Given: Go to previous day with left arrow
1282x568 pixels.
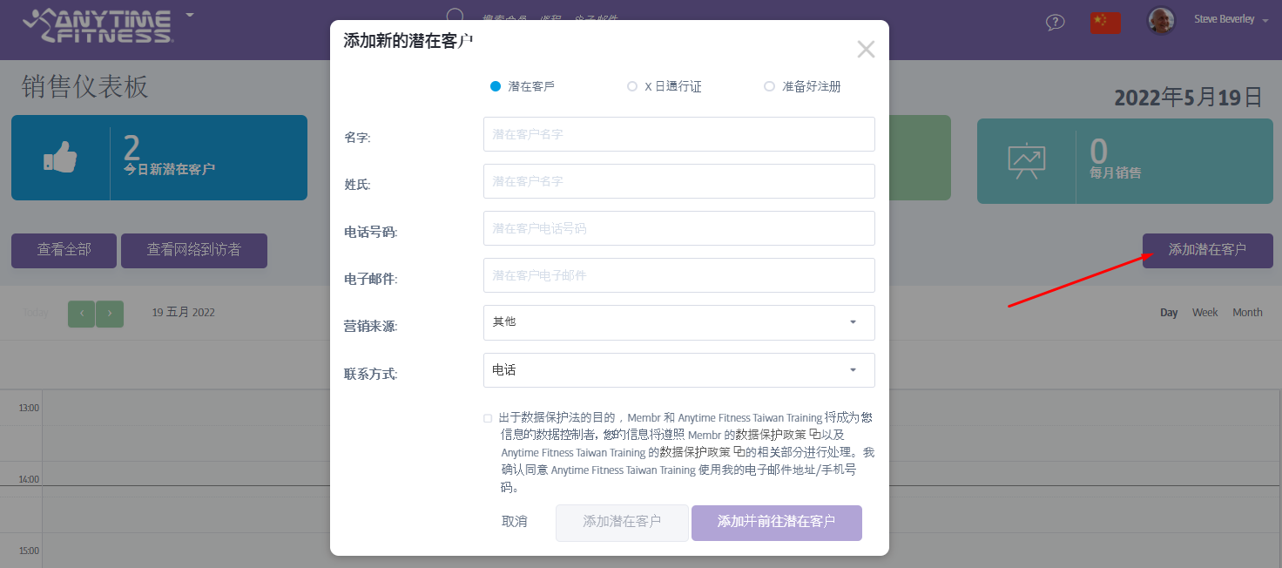Looking at the screenshot, I should coord(81,314).
